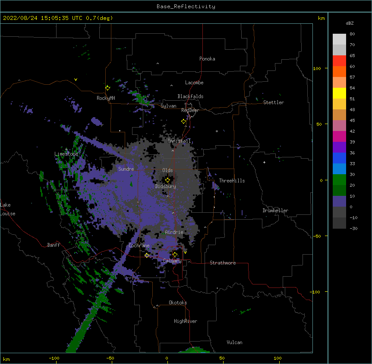
Task: Select the bright yellow legend swatch
Action: click(x=339, y=93)
